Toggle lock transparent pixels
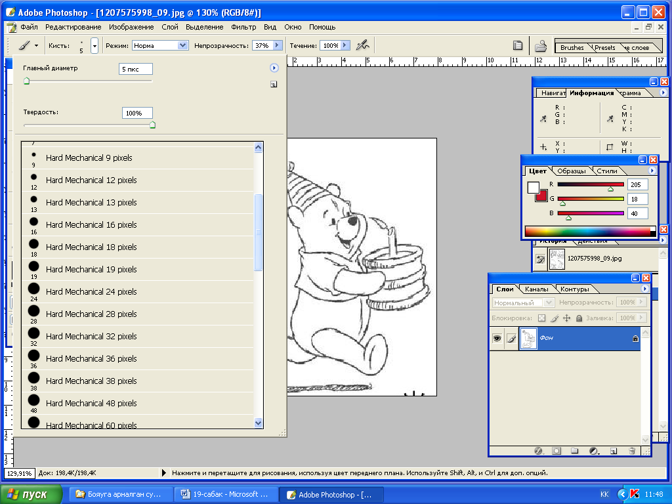This screenshot has height=504, width=672. coord(541,318)
